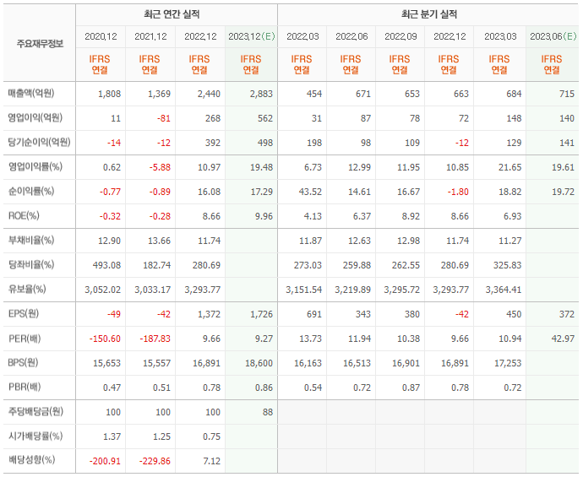This screenshot has height=477, width=583.
Task: Select the 2023.06(E) quarterly column header
Action: coord(553,36)
